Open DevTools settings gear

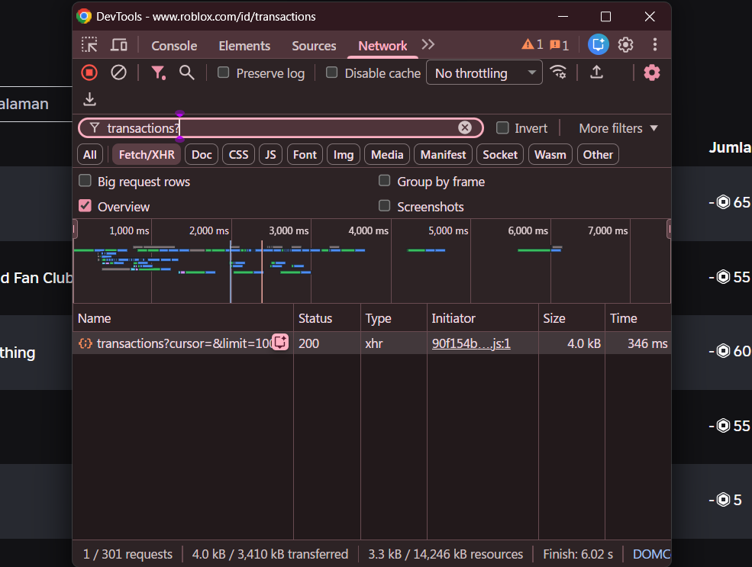625,44
